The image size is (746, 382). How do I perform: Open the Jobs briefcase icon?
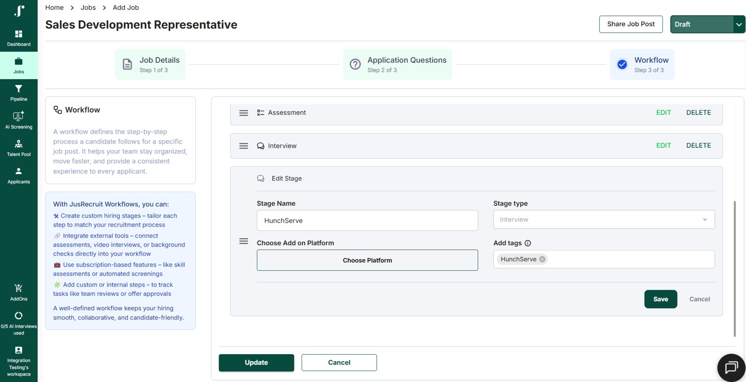coord(19,61)
